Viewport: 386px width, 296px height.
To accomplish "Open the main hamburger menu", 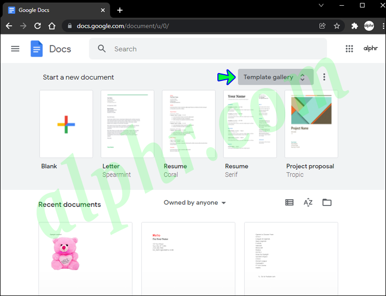I will (15, 48).
